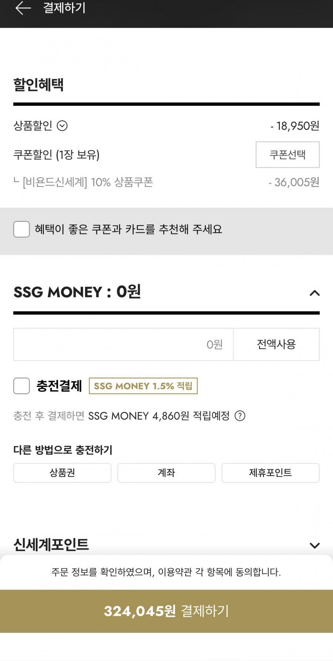Tap the back arrow icon
333x661 pixels.
23,8
